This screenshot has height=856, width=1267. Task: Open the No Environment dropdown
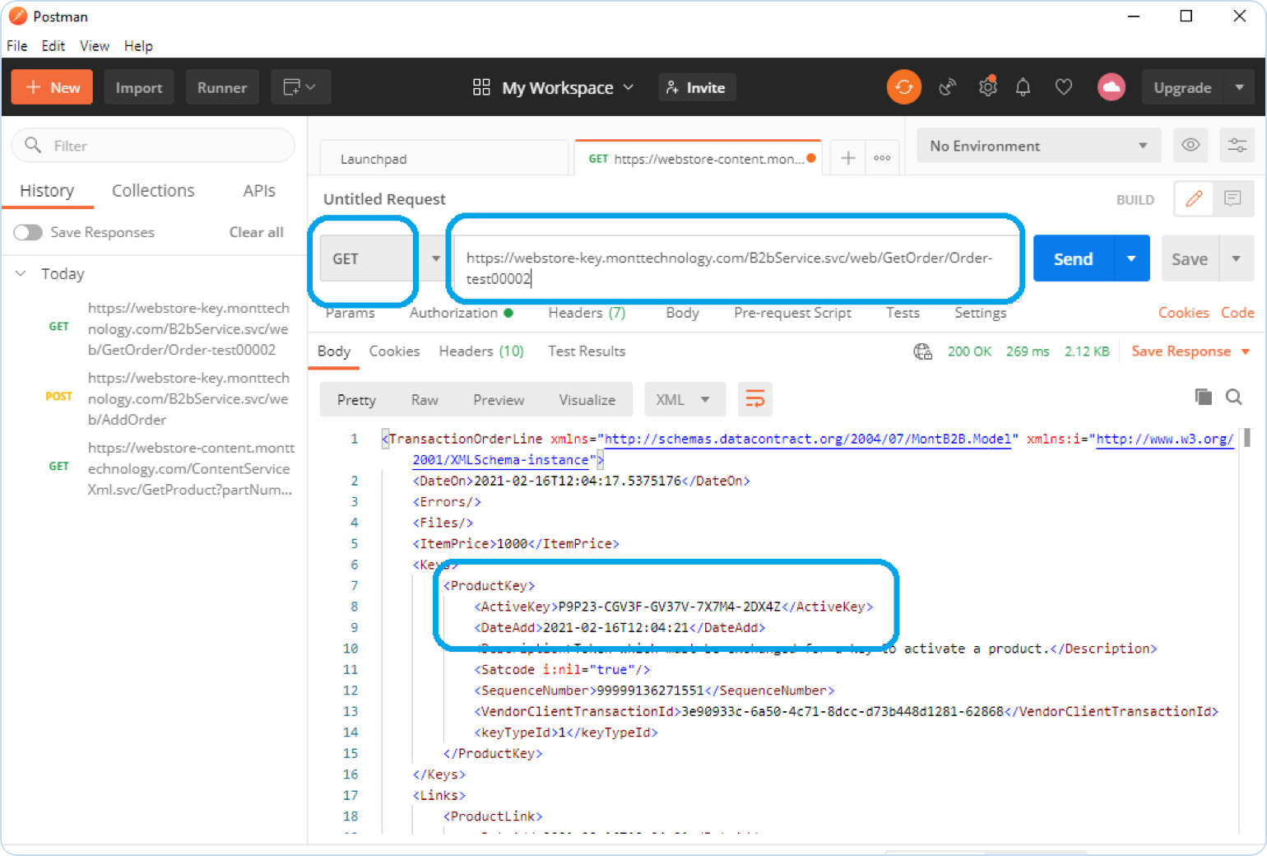(x=1038, y=146)
